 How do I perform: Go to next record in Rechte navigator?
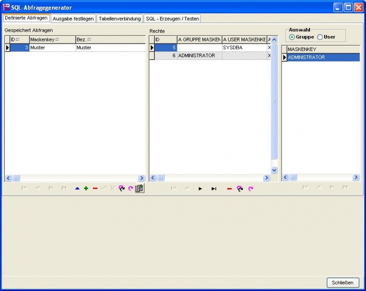pyautogui.click(x=200, y=188)
